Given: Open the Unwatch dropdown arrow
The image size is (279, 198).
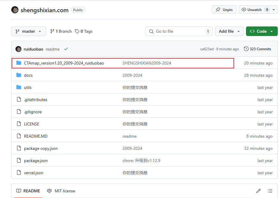Looking at the screenshot, I should [274, 10].
